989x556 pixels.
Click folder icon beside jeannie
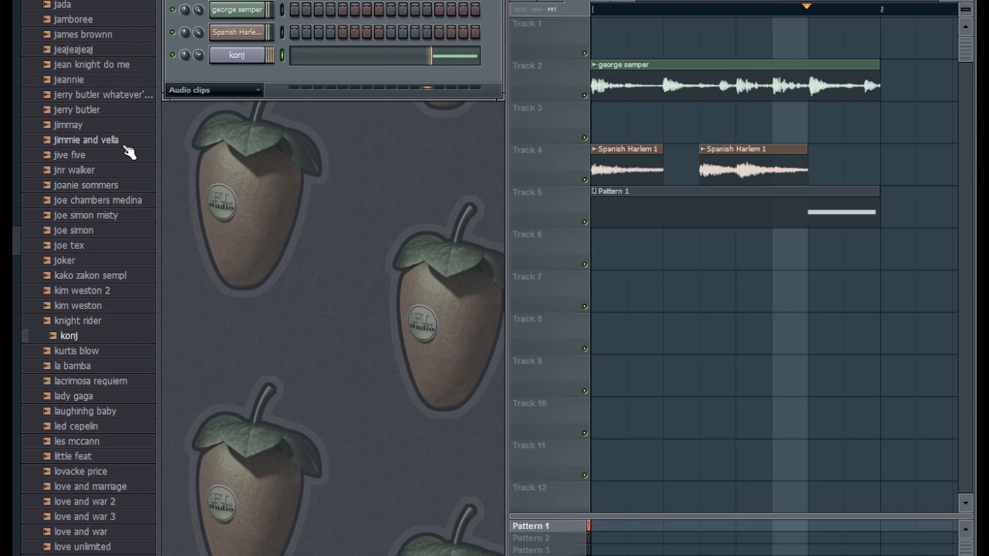pyautogui.click(x=47, y=80)
